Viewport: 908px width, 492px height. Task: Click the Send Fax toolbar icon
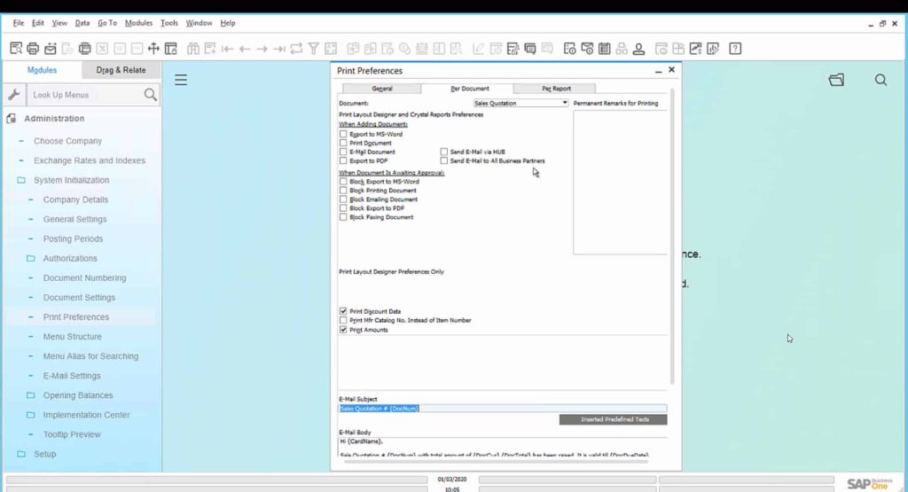(84, 49)
